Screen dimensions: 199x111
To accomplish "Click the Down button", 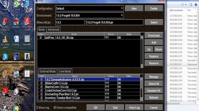I will 159,49.
